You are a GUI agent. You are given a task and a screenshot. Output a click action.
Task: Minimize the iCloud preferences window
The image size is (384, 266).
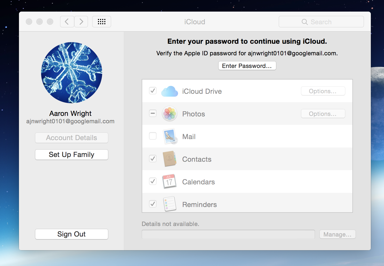(x=40, y=22)
